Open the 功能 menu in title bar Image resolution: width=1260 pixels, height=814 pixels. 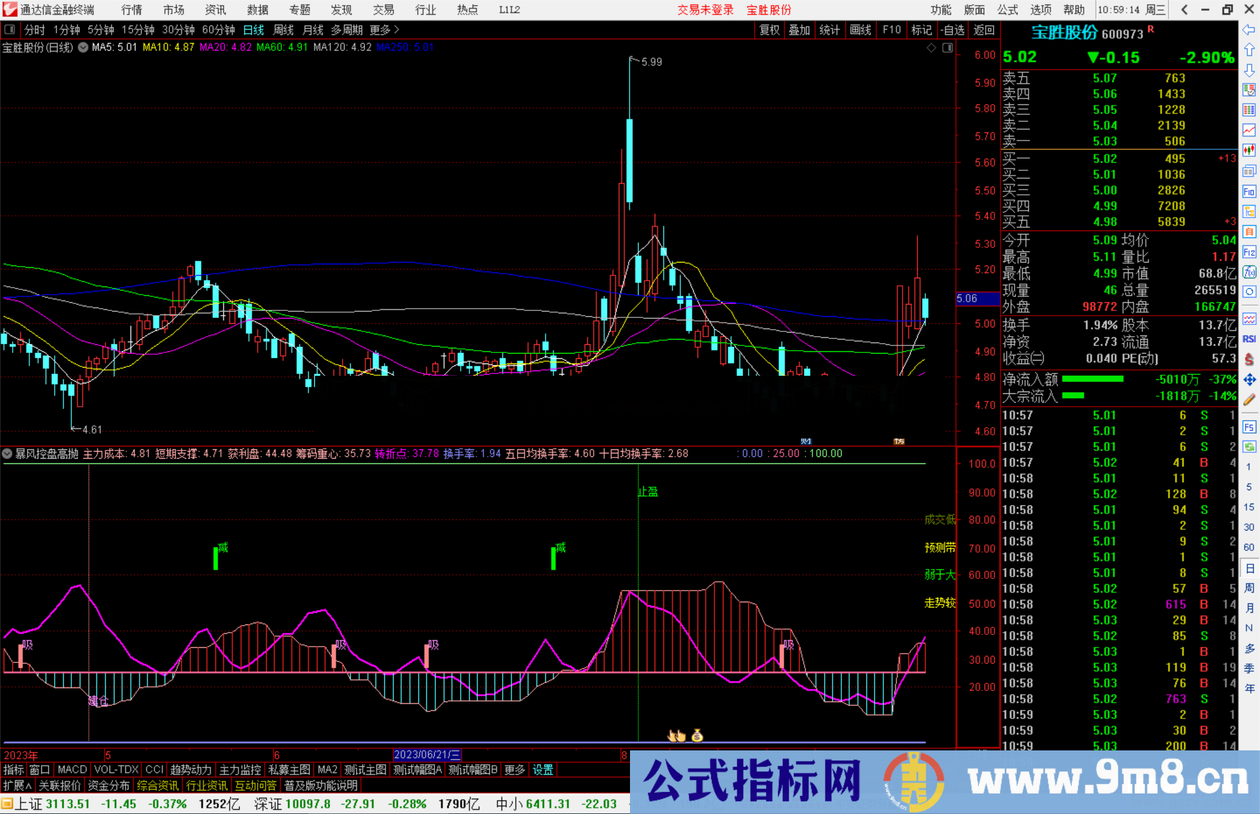point(940,9)
